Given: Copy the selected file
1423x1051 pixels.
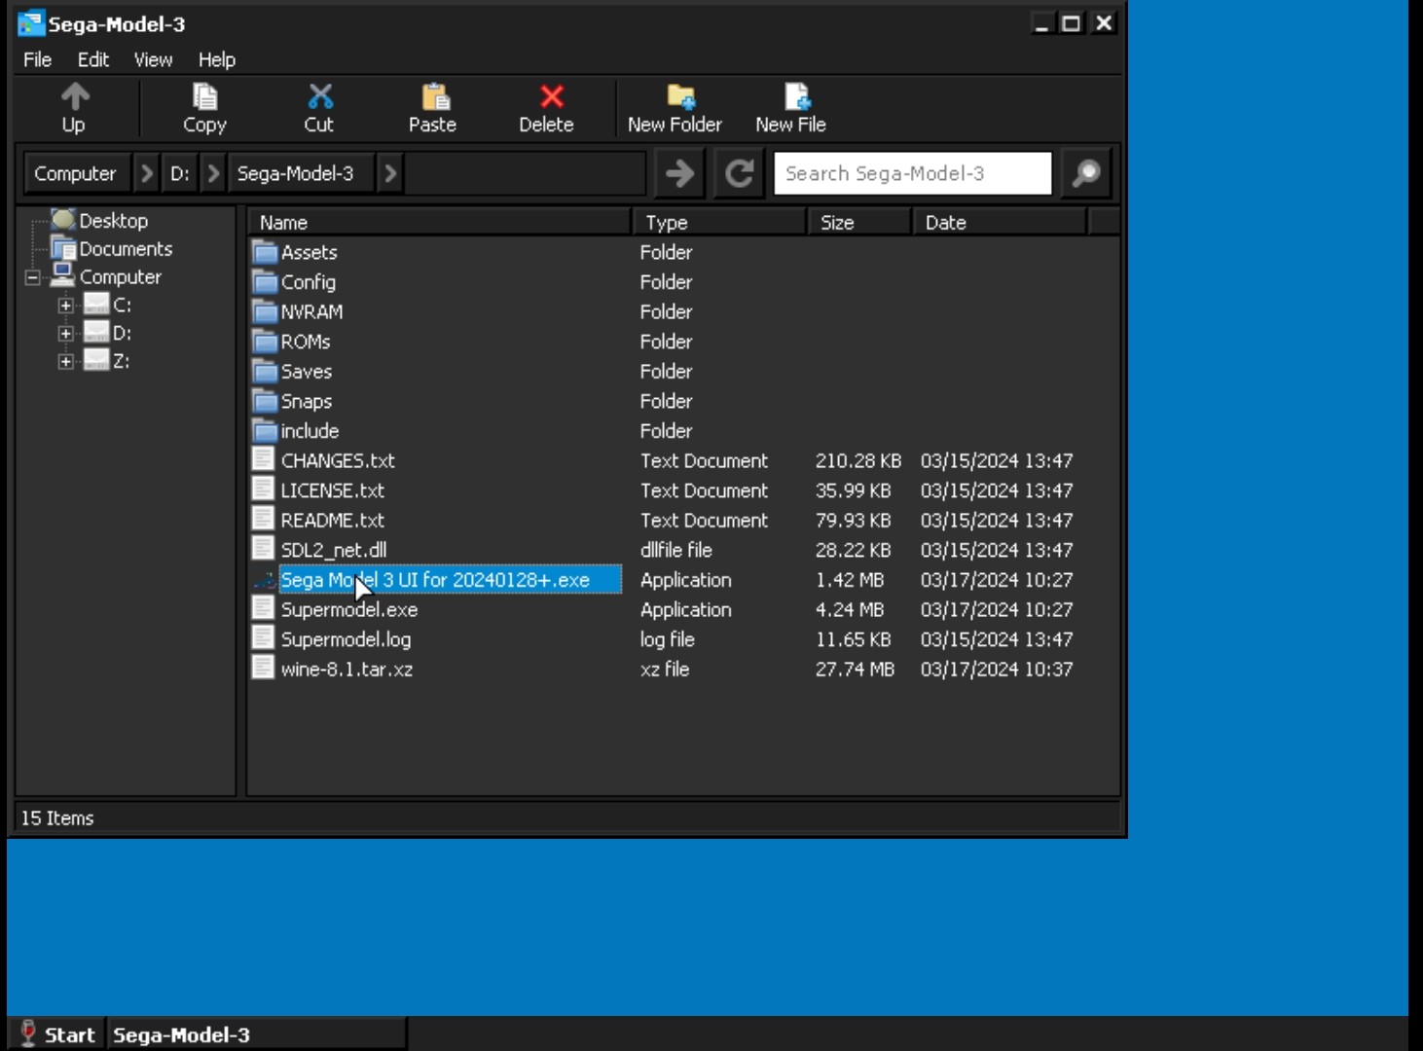Looking at the screenshot, I should (204, 108).
